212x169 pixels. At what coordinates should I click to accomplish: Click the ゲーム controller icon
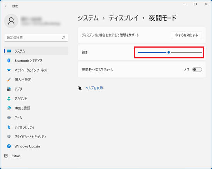point(9,118)
